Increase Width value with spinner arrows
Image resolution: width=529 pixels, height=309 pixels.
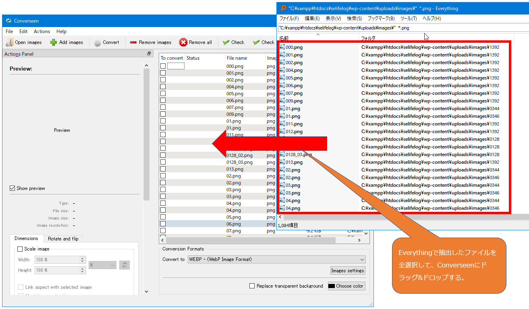(x=83, y=258)
